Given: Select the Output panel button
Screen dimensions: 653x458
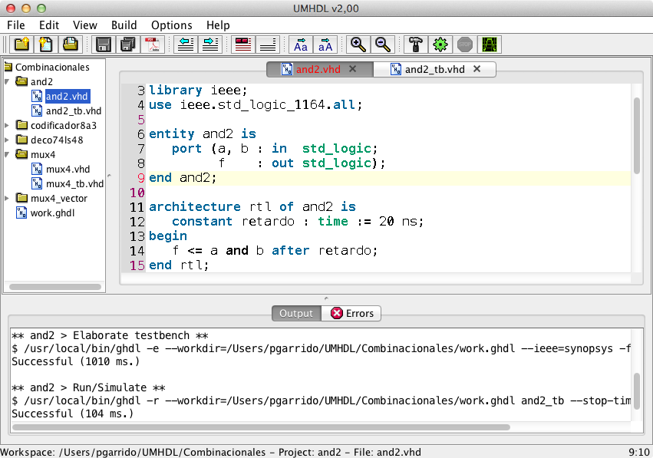Looking at the screenshot, I should click(296, 313).
